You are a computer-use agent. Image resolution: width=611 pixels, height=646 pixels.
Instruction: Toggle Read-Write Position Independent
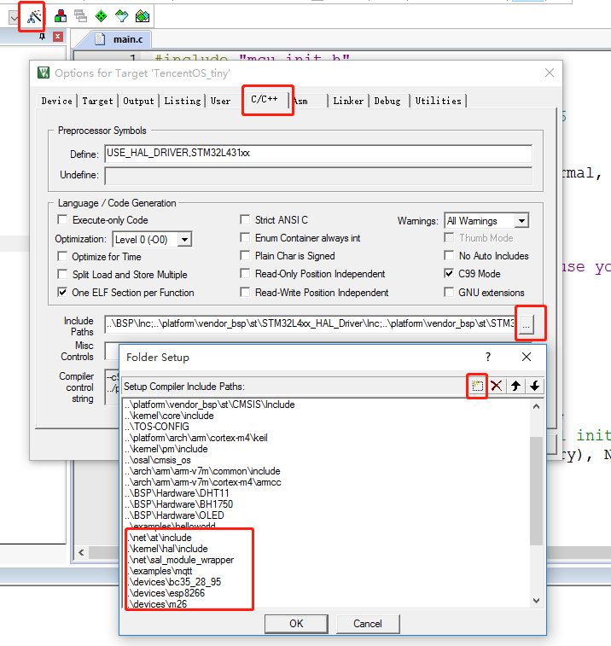245,292
